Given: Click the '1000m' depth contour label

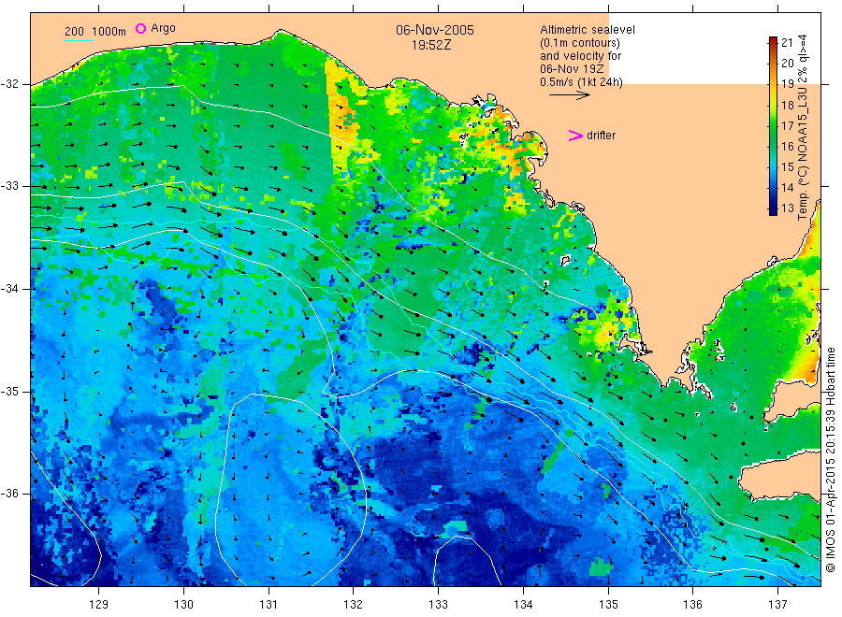Looking at the screenshot, I should pyautogui.click(x=109, y=32).
